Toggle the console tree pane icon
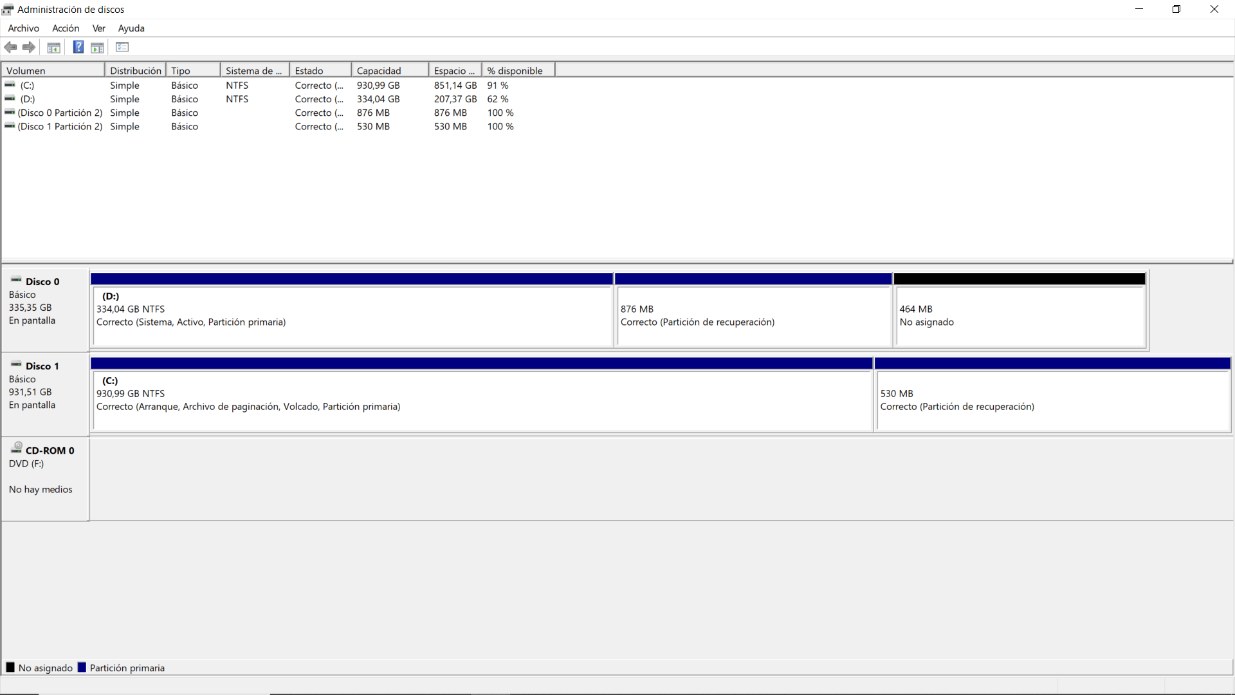Viewport: 1235px width, 695px height. (x=54, y=47)
